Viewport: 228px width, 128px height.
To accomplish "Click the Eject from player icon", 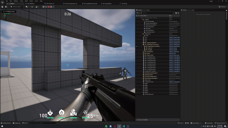I will pyautogui.click(x=51, y=7).
